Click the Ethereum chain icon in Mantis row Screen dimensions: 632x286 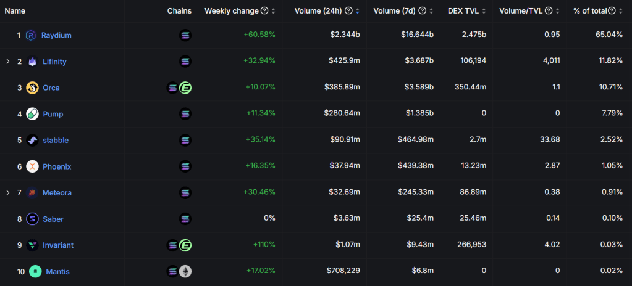click(x=185, y=271)
